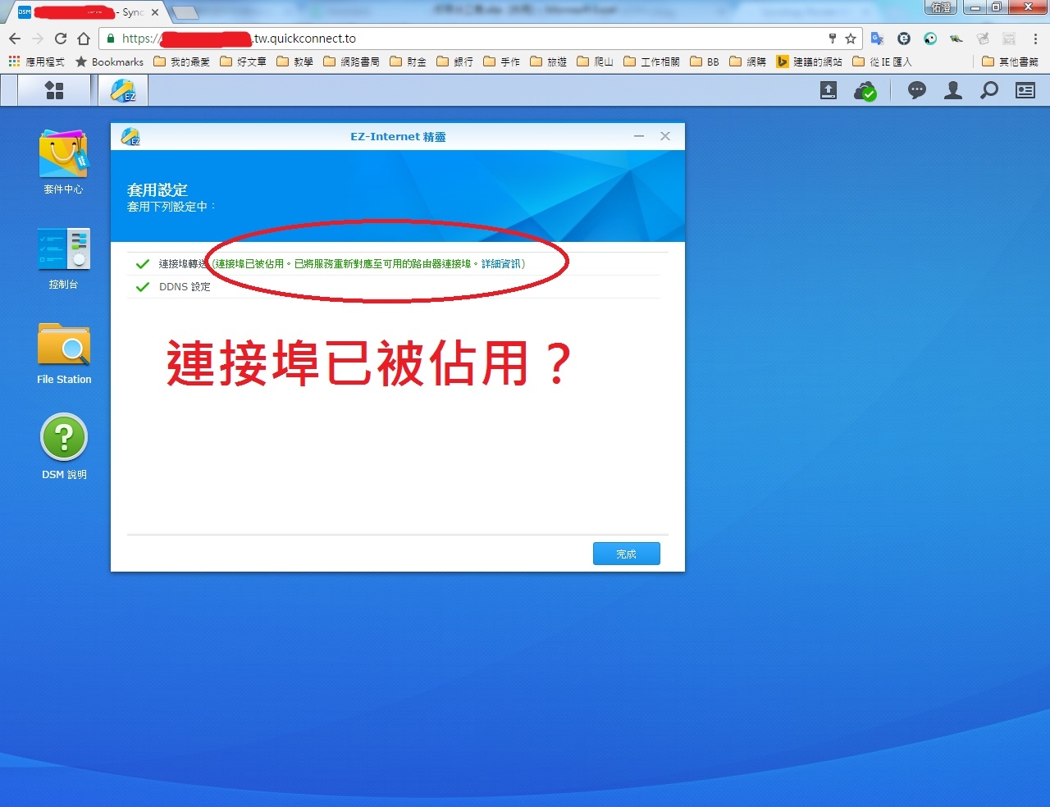The width and height of the screenshot is (1050, 807).
Task: Click the 連接埠轉送 status row text
Action: 182,264
